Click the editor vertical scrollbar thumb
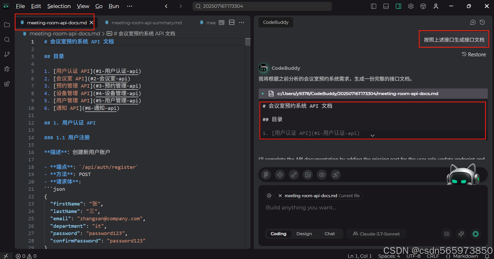The image size is (494, 259). (248, 42)
